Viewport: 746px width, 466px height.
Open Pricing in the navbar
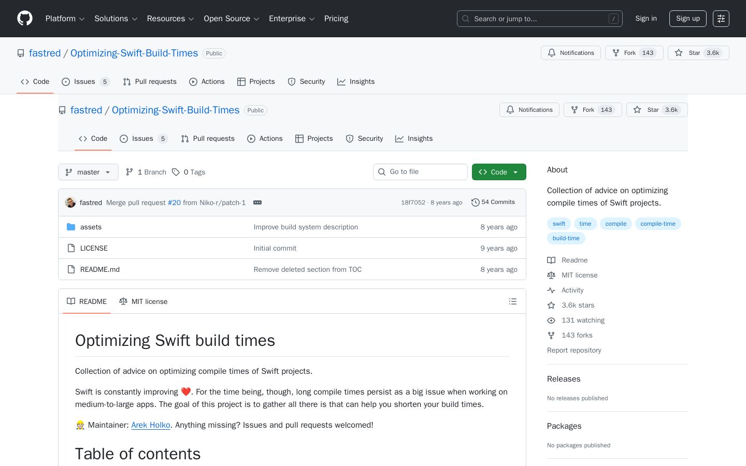(x=336, y=19)
